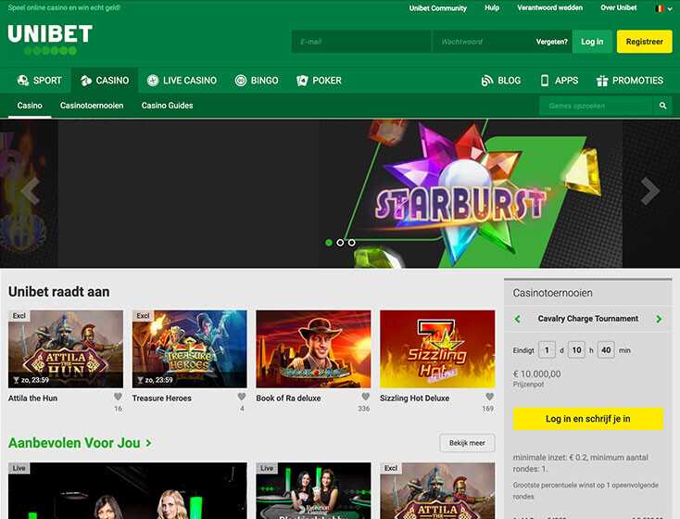Click the games search magnifier icon

pos(662,106)
